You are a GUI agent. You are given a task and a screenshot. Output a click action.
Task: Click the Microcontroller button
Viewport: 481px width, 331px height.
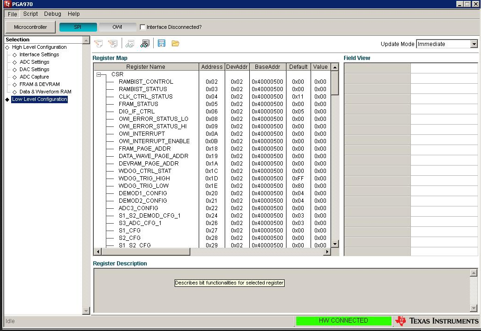[30, 27]
